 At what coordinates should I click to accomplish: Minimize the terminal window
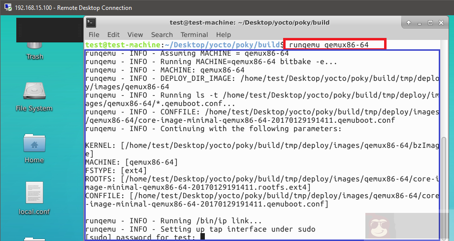419,23
